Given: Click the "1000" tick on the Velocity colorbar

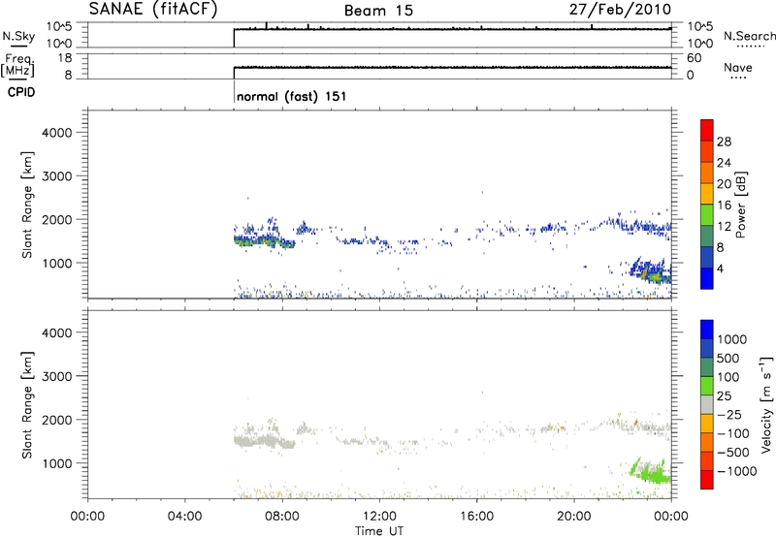Looking at the screenshot, I should click(731, 339).
